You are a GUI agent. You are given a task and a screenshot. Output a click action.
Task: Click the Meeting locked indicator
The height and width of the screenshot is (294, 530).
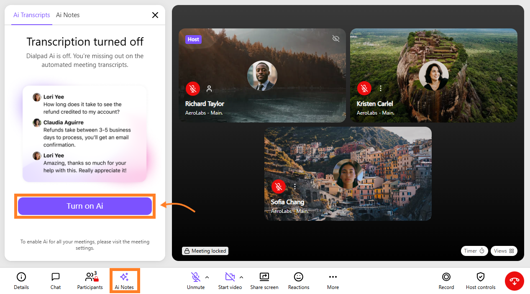click(x=205, y=251)
